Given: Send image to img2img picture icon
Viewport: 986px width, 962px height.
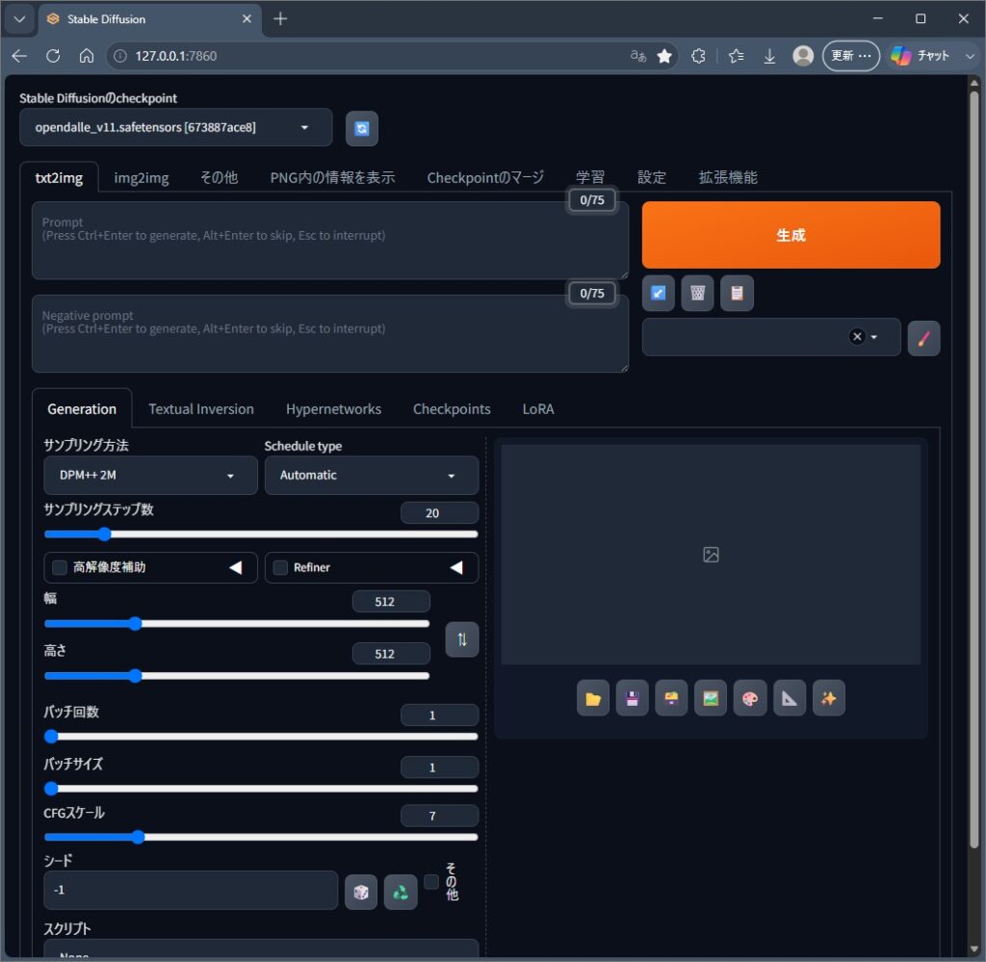Looking at the screenshot, I should pyautogui.click(x=711, y=698).
